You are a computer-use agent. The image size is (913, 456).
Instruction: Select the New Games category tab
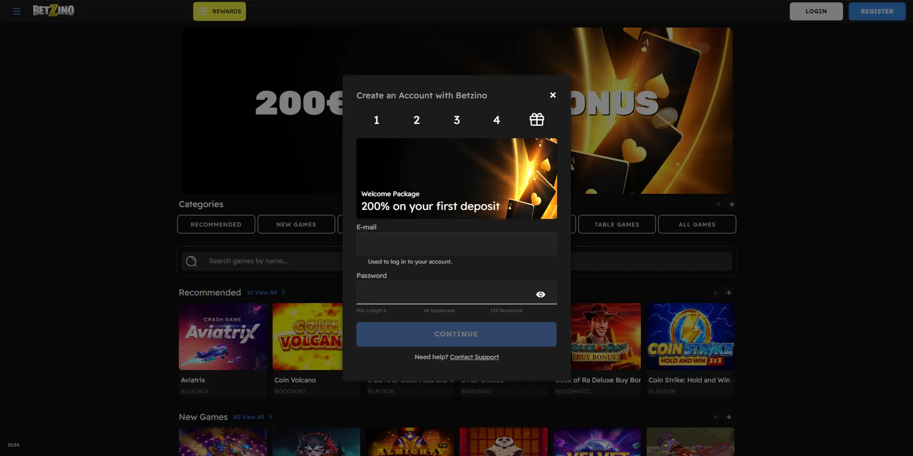point(296,224)
